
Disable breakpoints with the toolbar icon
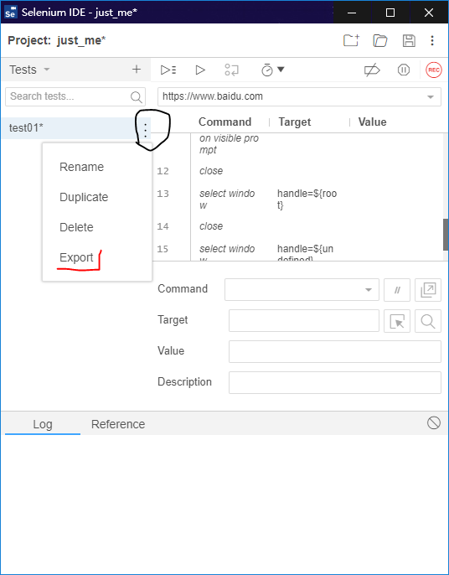372,70
